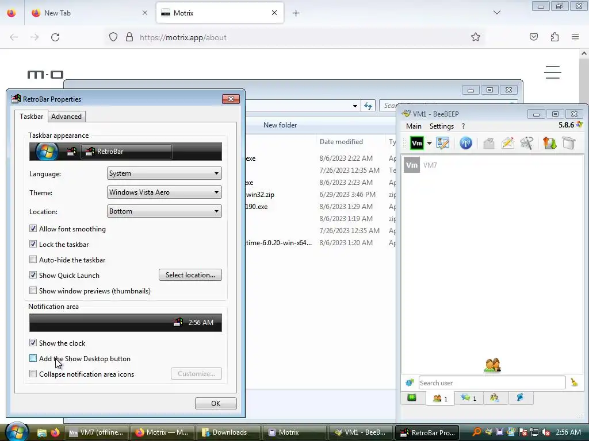The image size is (589, 441).
Task: Open the status arrow next to BeeBEEP avatar
Action: click(429, 143)
